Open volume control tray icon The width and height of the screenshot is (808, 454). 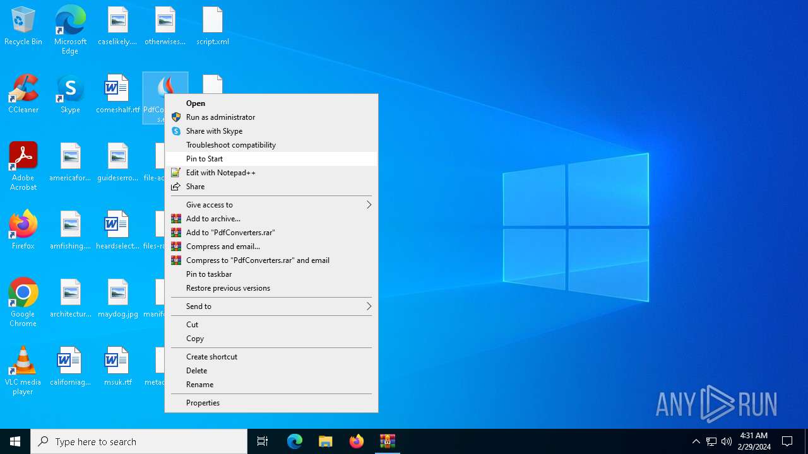coord(727,441)
